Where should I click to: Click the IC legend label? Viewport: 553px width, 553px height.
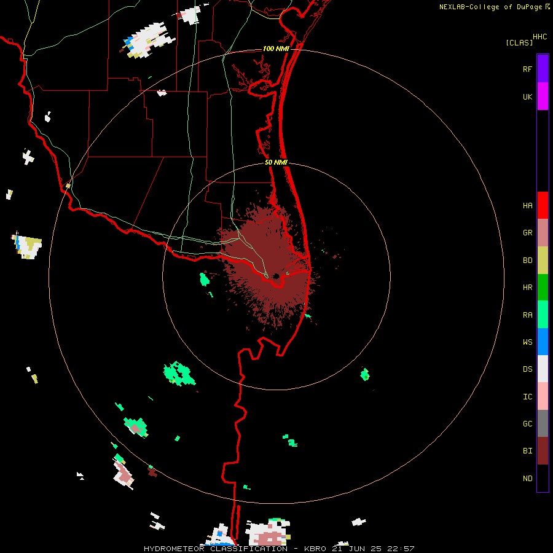[x=527, y=396]
